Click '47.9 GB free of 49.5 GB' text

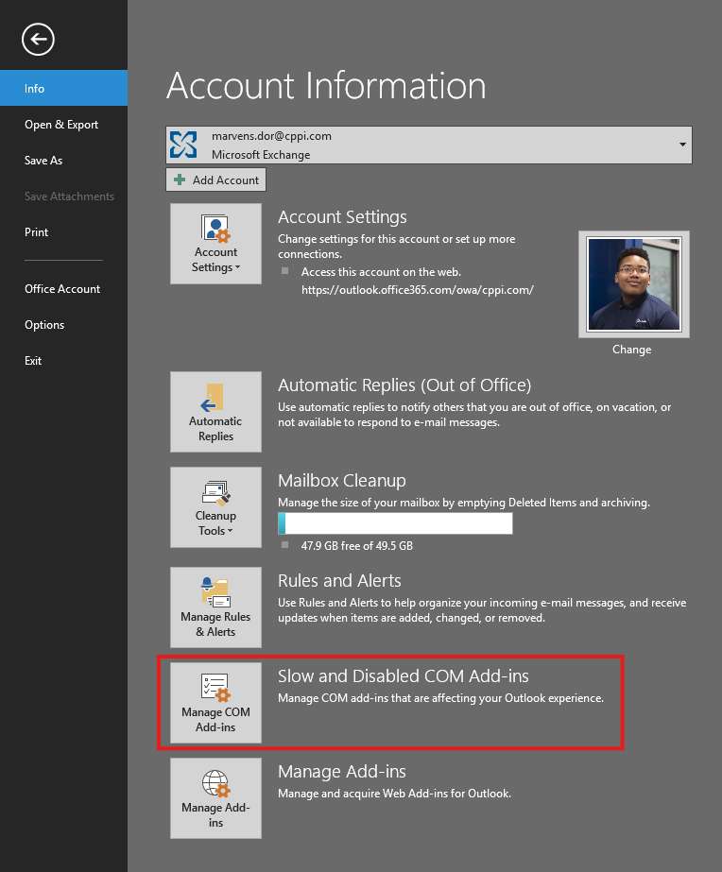click(356, 545)
